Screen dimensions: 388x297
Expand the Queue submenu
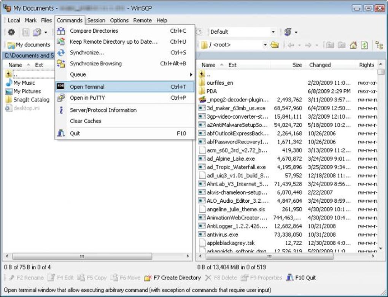125,75
